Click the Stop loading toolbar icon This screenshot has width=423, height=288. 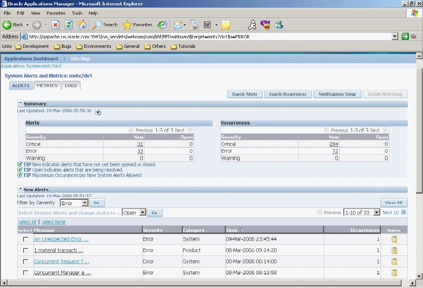pyautogui.click(x=55, y=25)
